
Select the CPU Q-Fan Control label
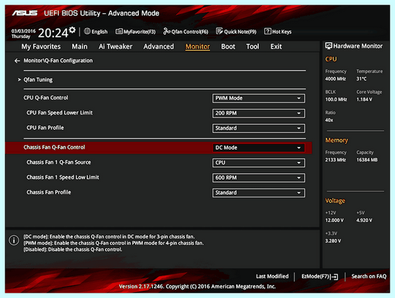pos(46,98)
